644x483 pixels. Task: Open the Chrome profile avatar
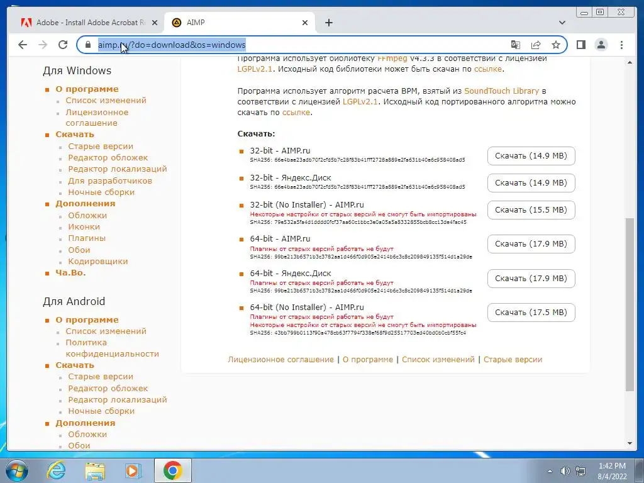[601, 45]
